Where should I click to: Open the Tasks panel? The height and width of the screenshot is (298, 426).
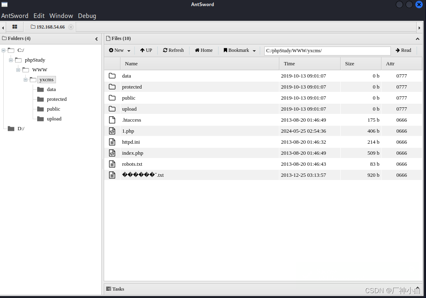coord(115,289)
